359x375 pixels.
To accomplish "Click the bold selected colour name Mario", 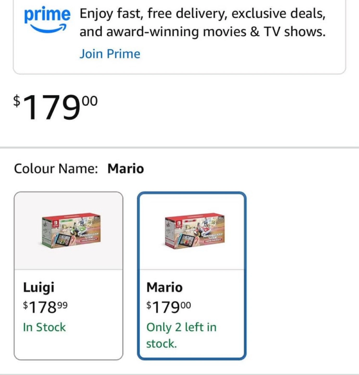I will point(126,168).
